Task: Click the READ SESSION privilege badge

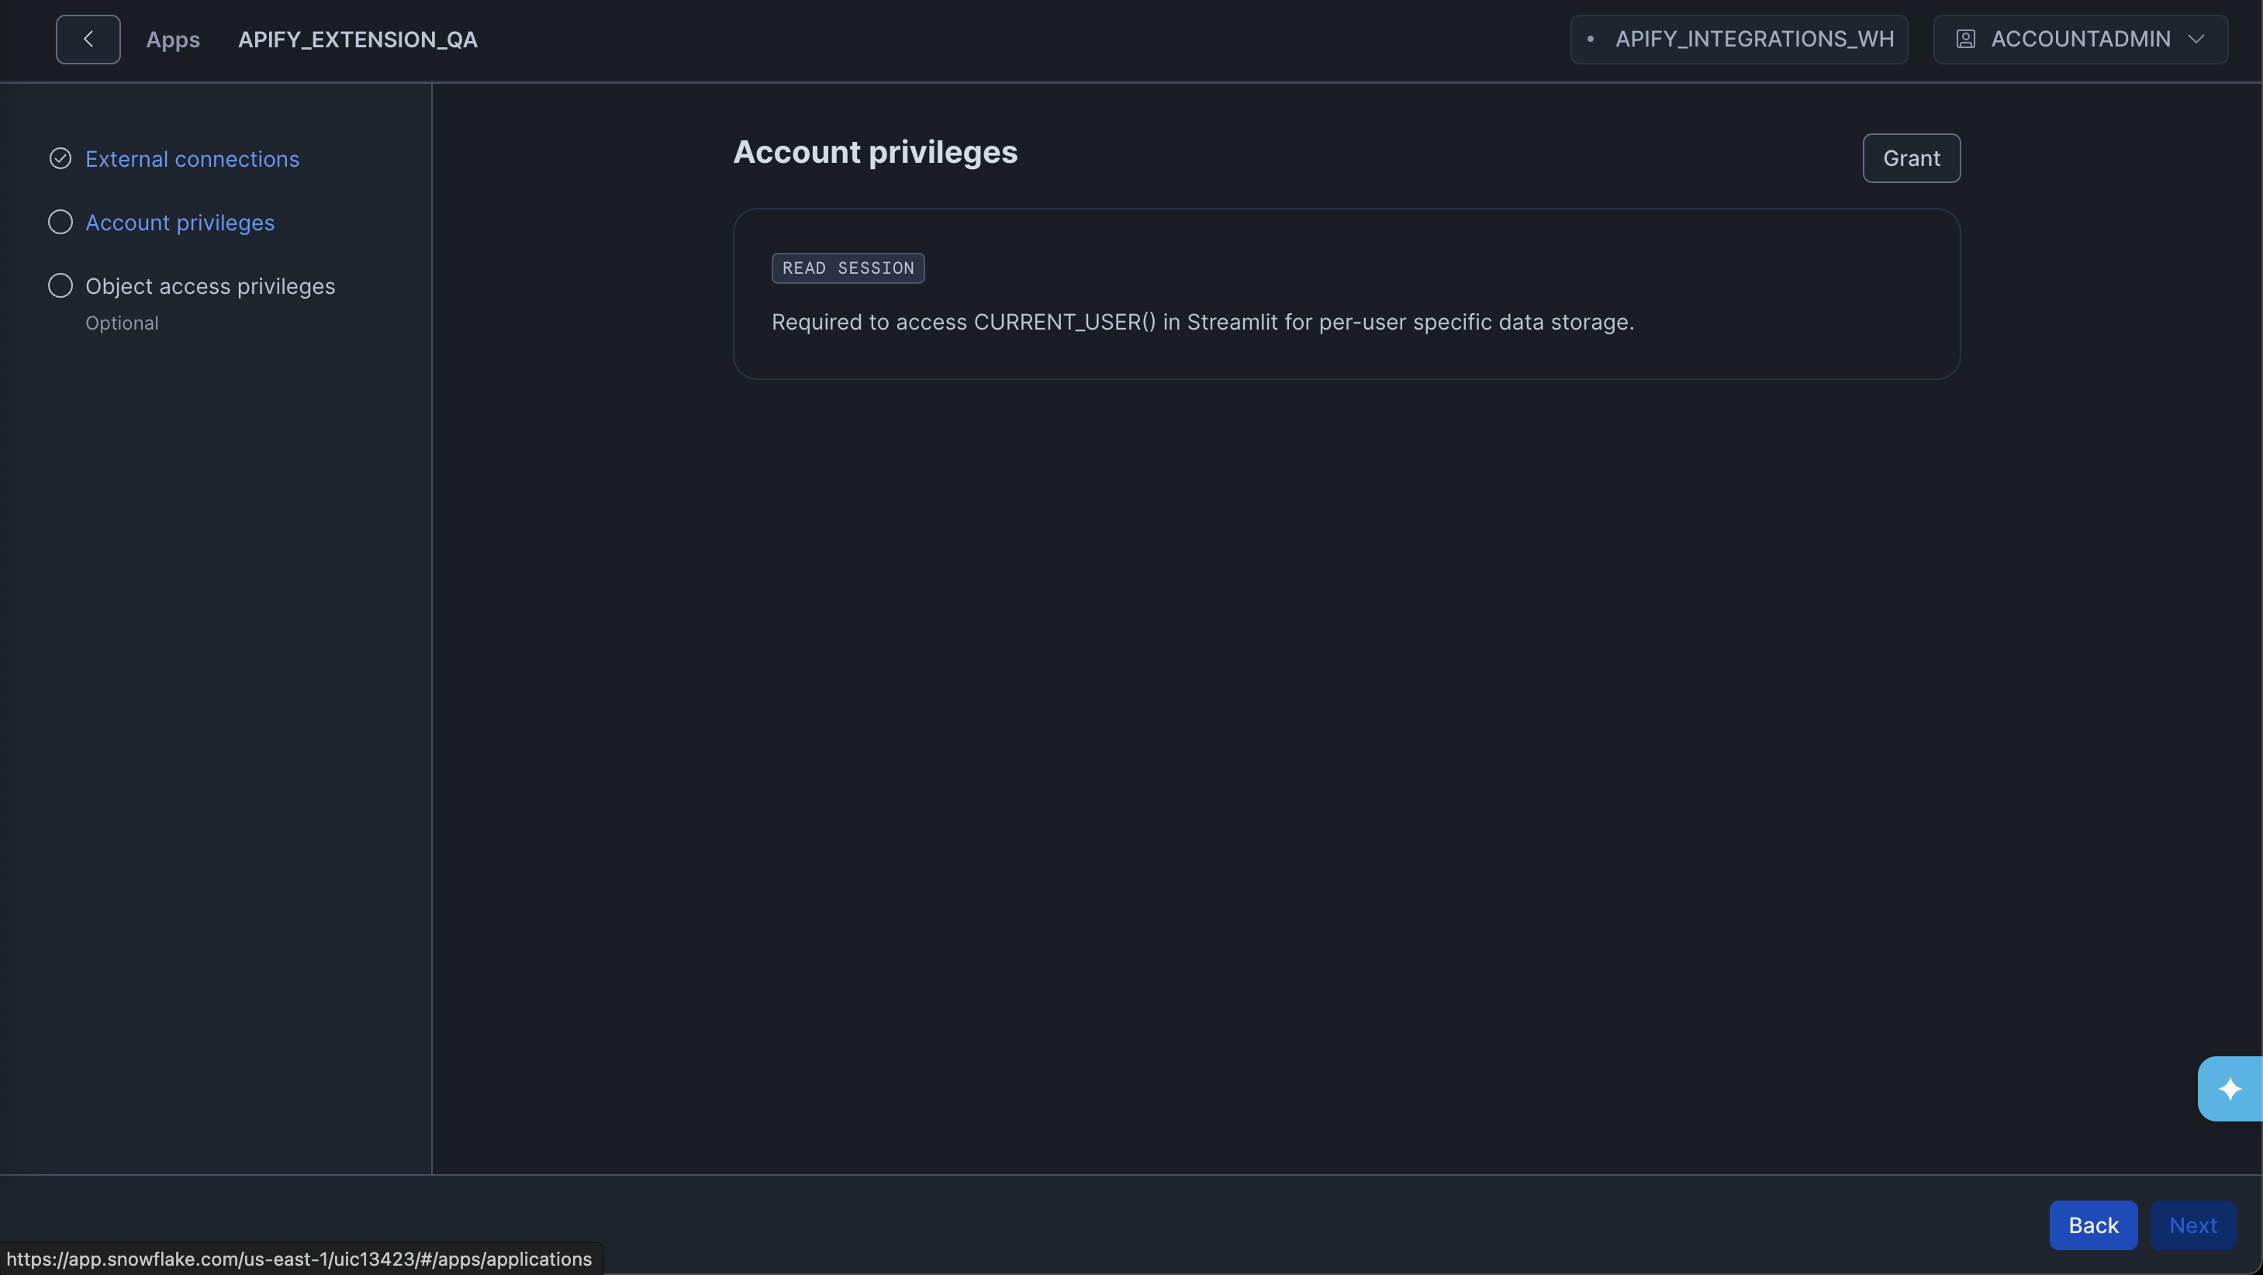Action: point(848,268)
